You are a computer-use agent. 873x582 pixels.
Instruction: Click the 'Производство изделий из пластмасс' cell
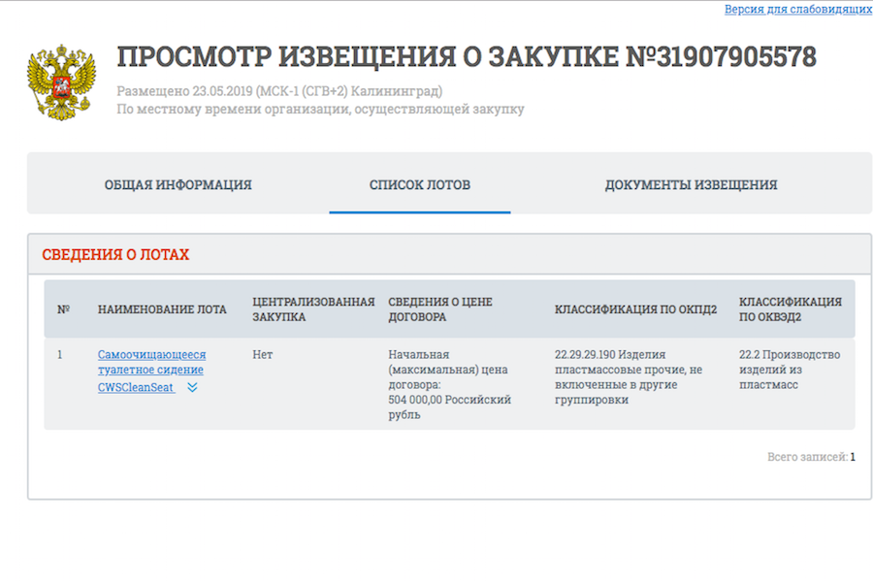point(789,369)
